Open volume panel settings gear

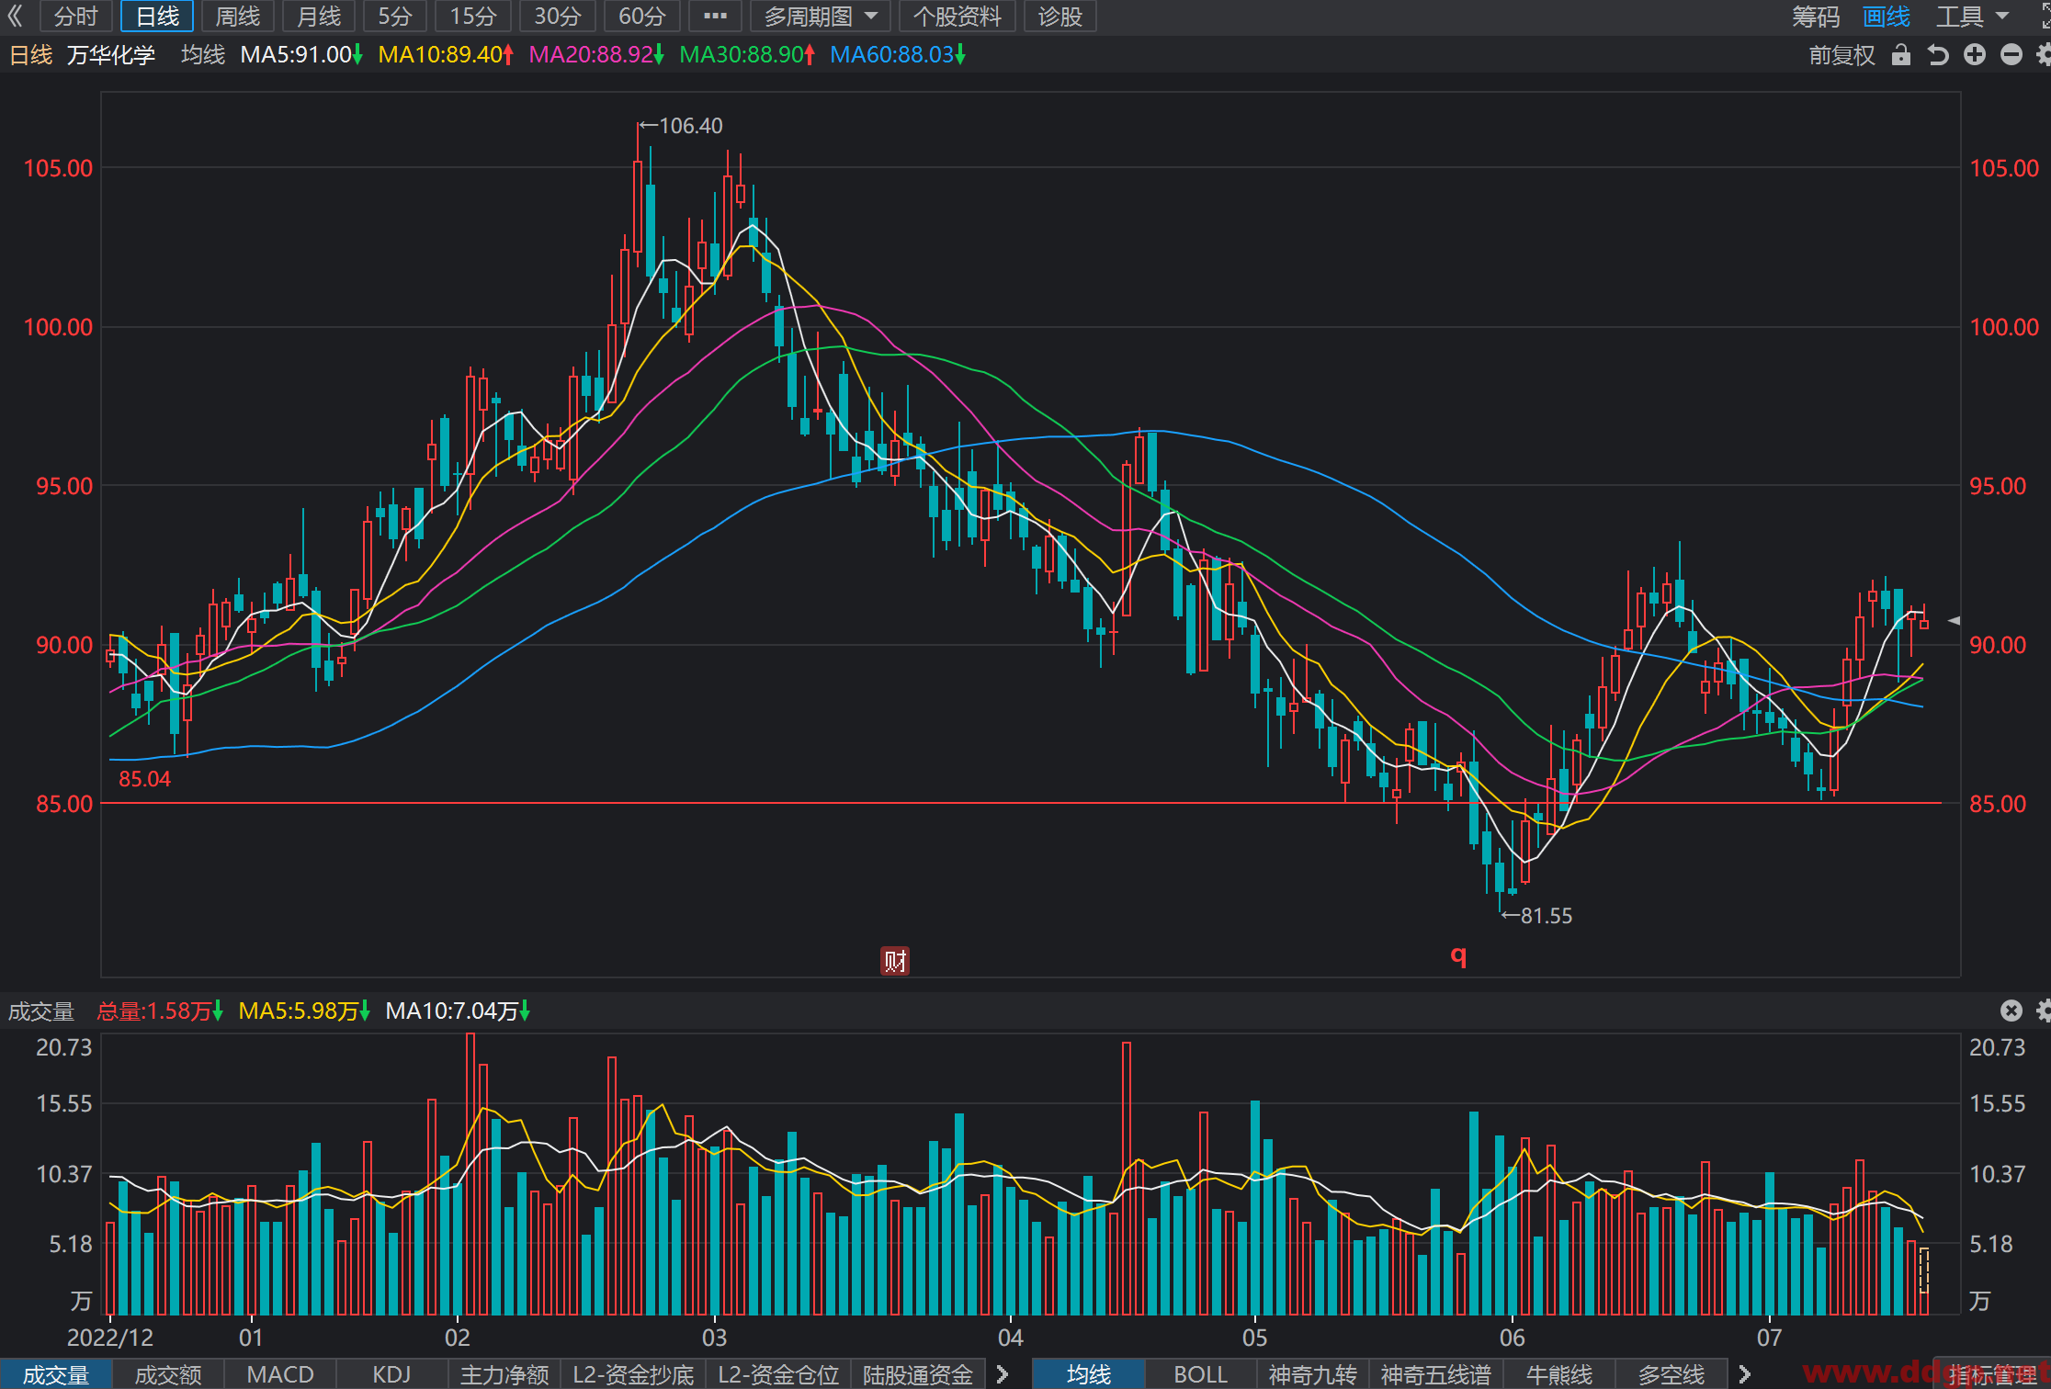(x=2044, y=1011)
